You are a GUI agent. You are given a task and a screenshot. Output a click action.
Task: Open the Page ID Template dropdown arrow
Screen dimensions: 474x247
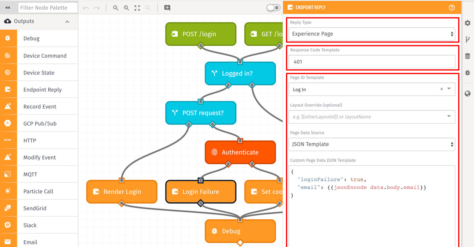tap(449, 89)
